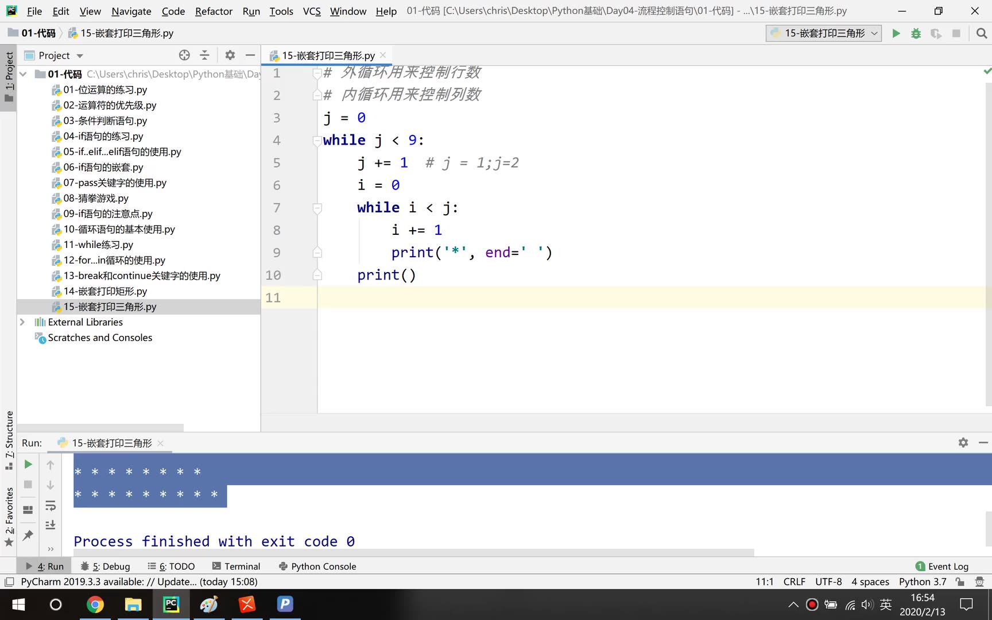Toggle scroll to end in Run output

pos(51,525)
